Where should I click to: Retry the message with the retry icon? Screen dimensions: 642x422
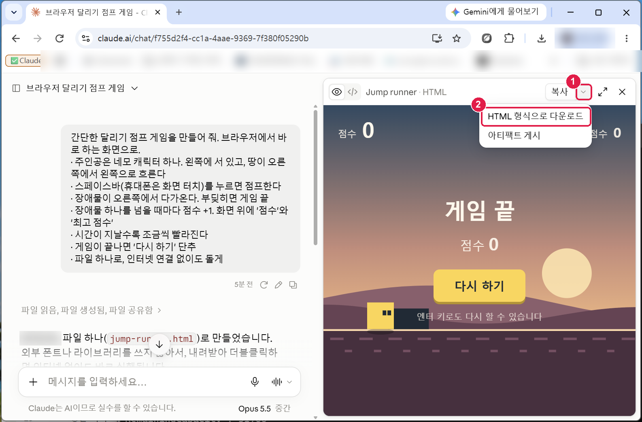[x=264, y=285]
